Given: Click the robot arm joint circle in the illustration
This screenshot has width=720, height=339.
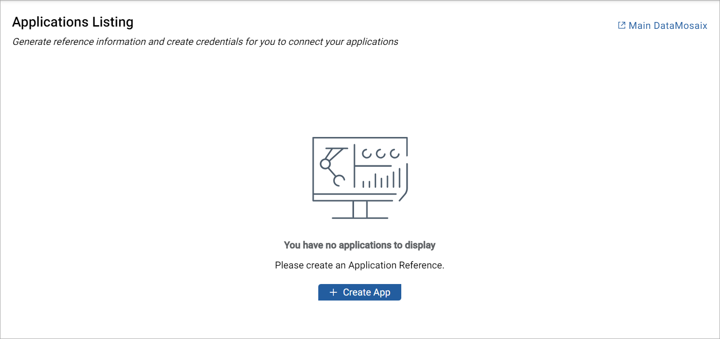Looking at the screenshot, I should click(x=325, y=164).
